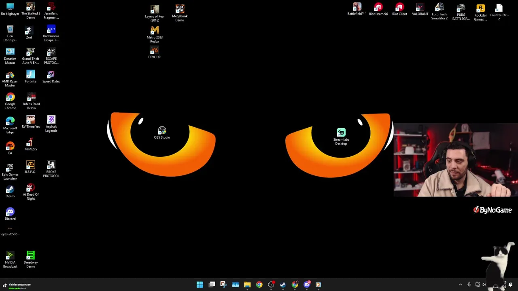Select the EA app desktop icon
The image size is (518, 291).
[x=10, y=148]
